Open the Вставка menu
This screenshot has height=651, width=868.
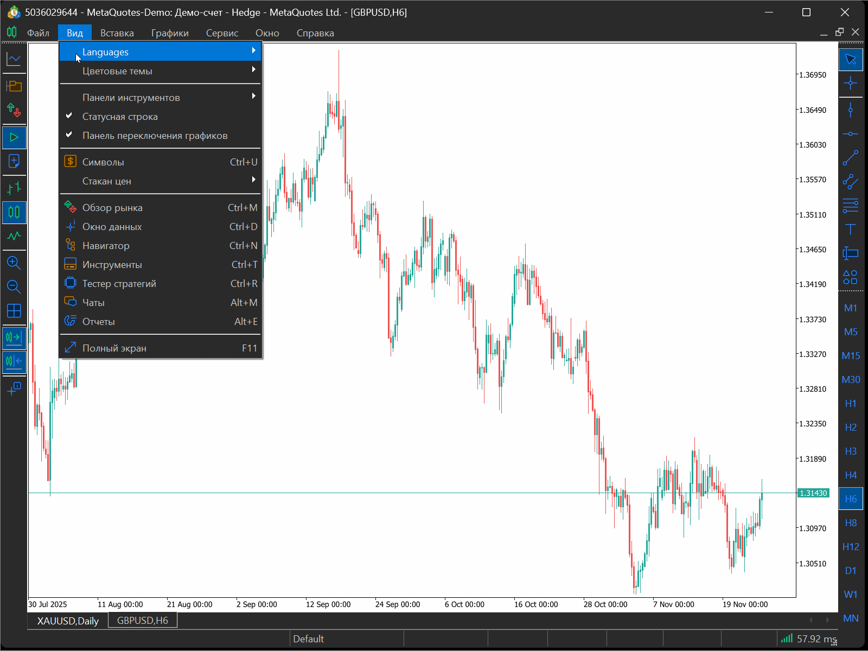point(117,33)
